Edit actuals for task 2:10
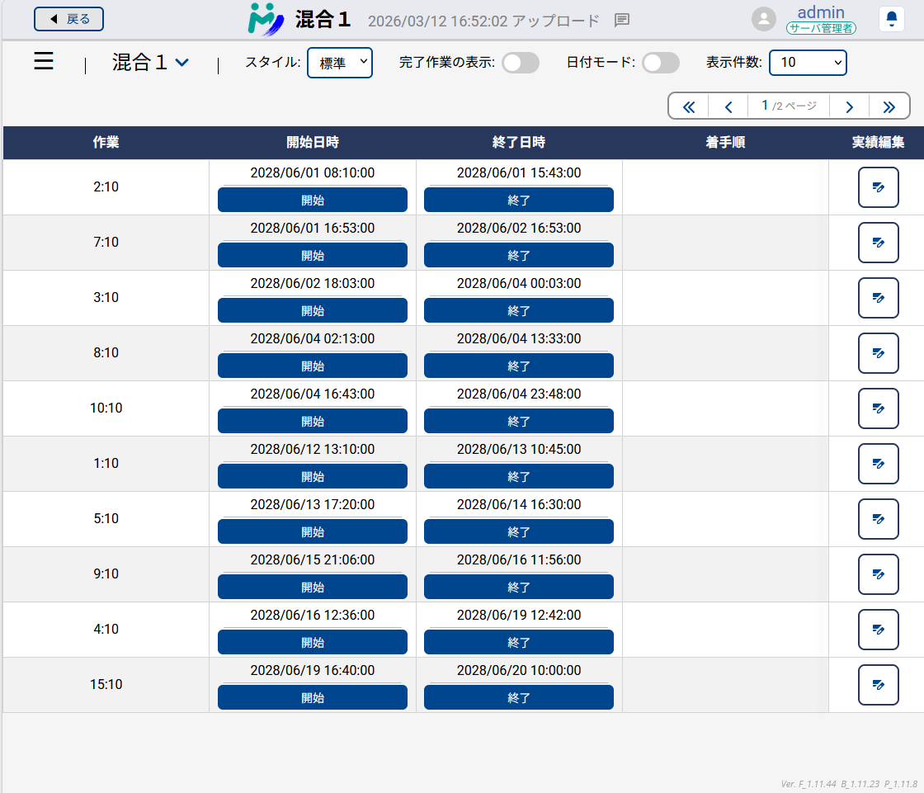Viewport: 924px width, 793px height. click(x=878, y=187)
